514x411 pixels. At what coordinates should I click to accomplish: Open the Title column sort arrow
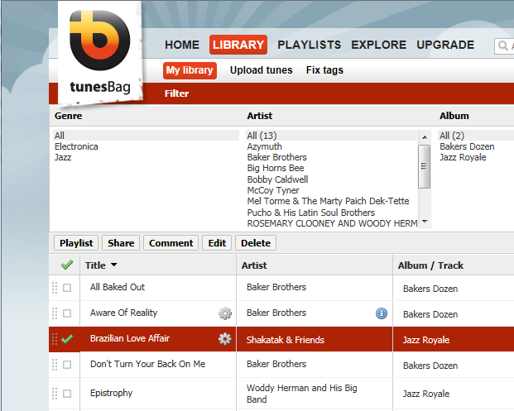point(113,265)
